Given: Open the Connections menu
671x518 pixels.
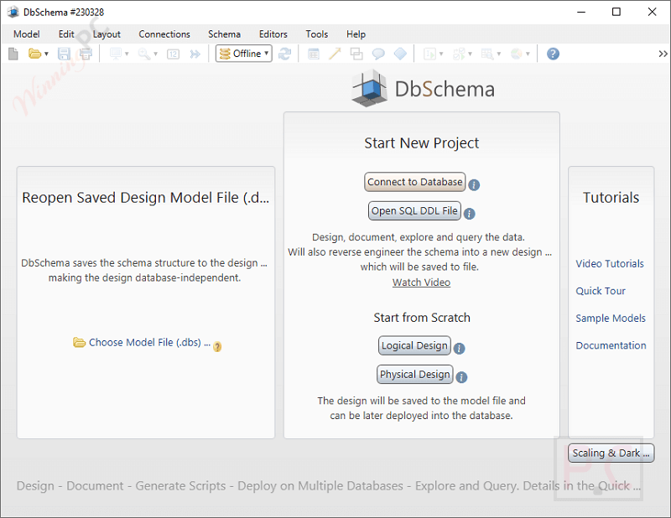Looking at the screenshot, I should [x=164, y=34].
